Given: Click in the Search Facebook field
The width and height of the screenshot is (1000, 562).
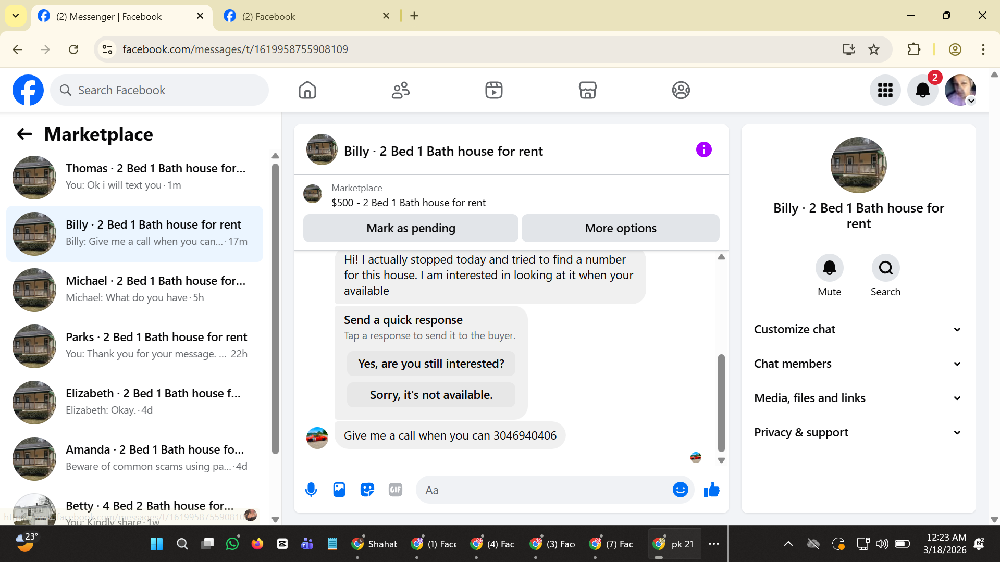Looking at the screenshot, I should (159, 90).
